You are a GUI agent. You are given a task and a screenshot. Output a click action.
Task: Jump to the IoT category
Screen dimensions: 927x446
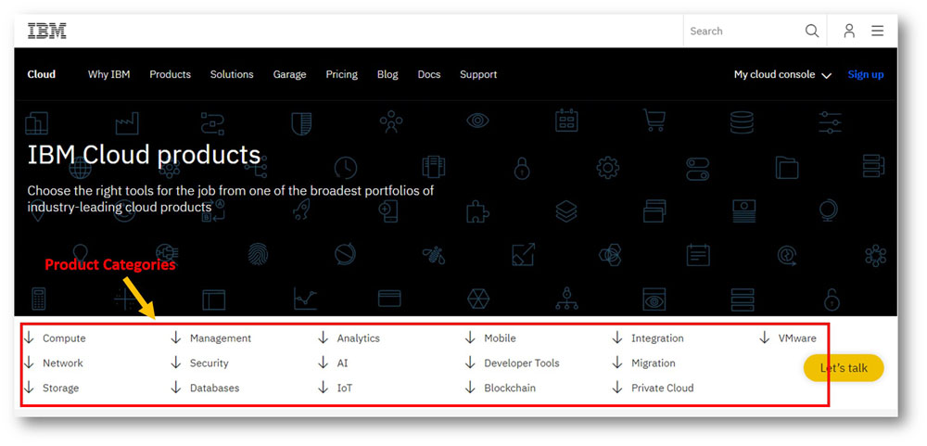345,388
